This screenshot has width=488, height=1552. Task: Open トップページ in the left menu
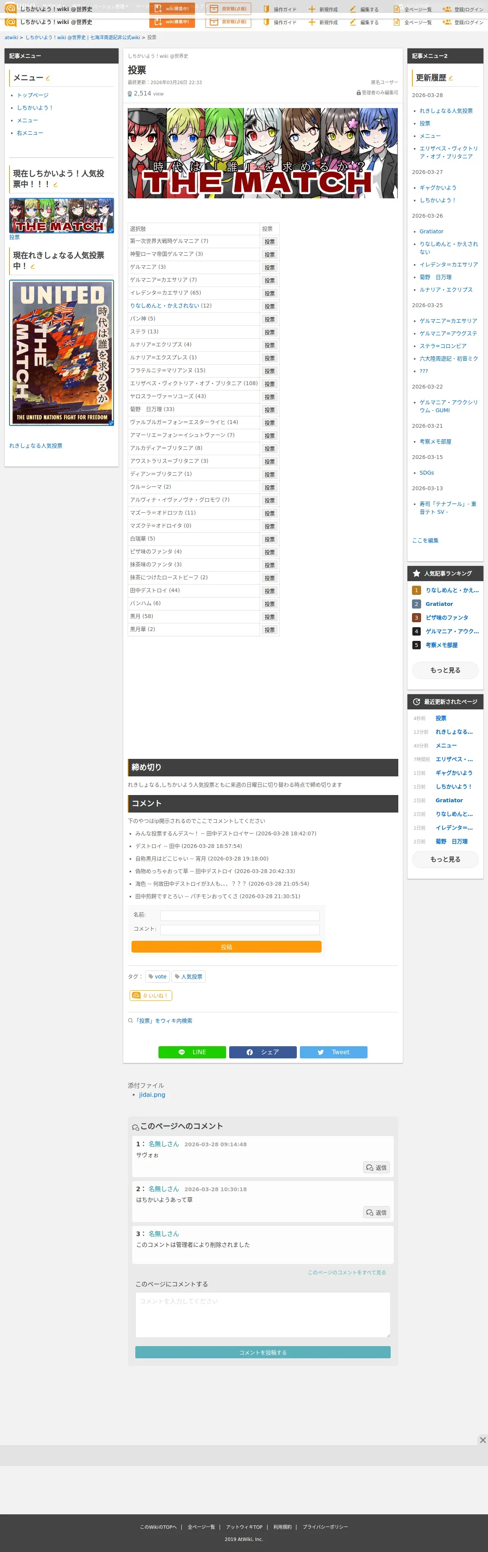(x=32, y=95)
